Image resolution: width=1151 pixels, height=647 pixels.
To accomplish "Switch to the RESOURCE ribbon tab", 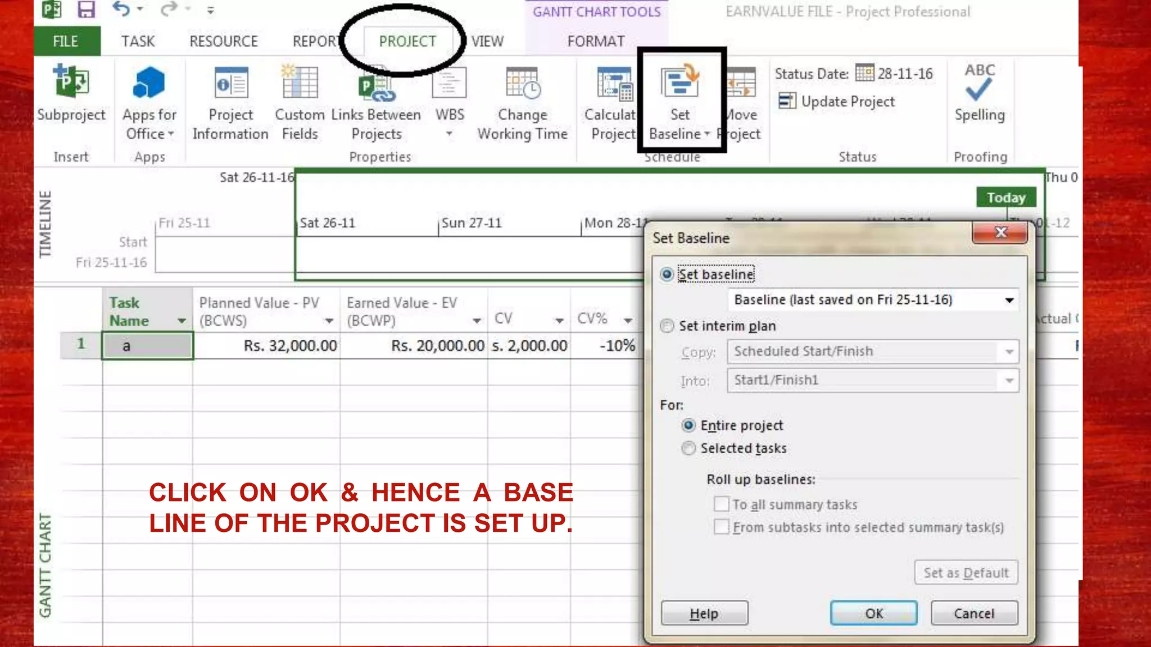I will tap(223, 42).
